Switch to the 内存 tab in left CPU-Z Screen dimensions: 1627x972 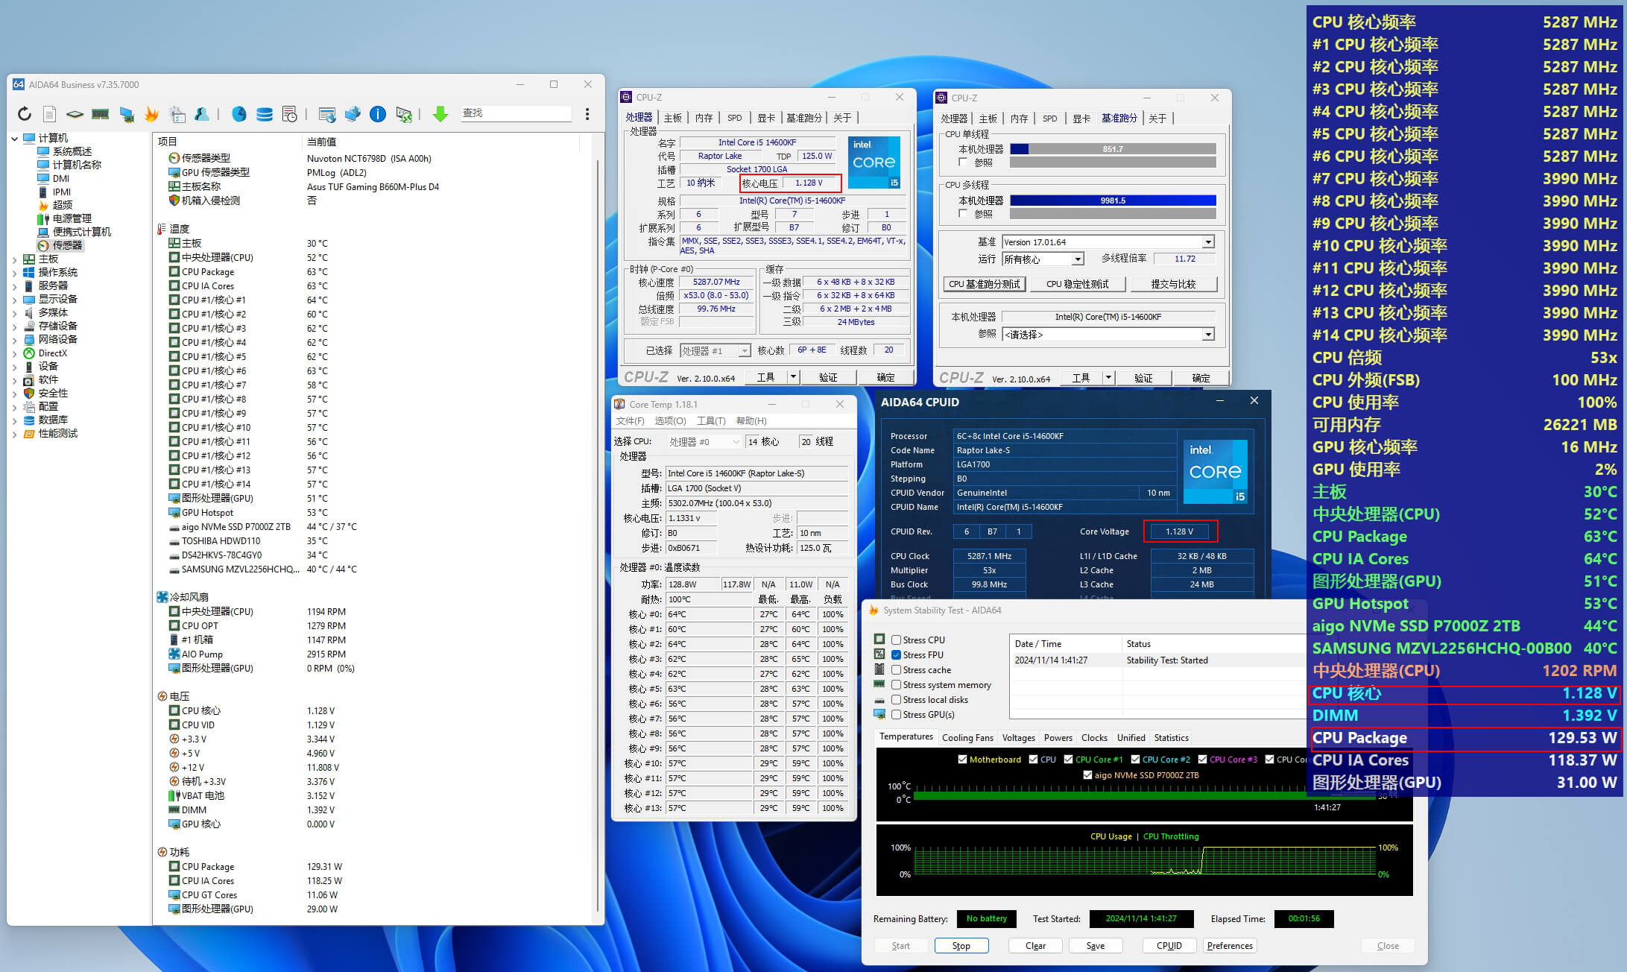pyautogui.click(x=704, y=118)
